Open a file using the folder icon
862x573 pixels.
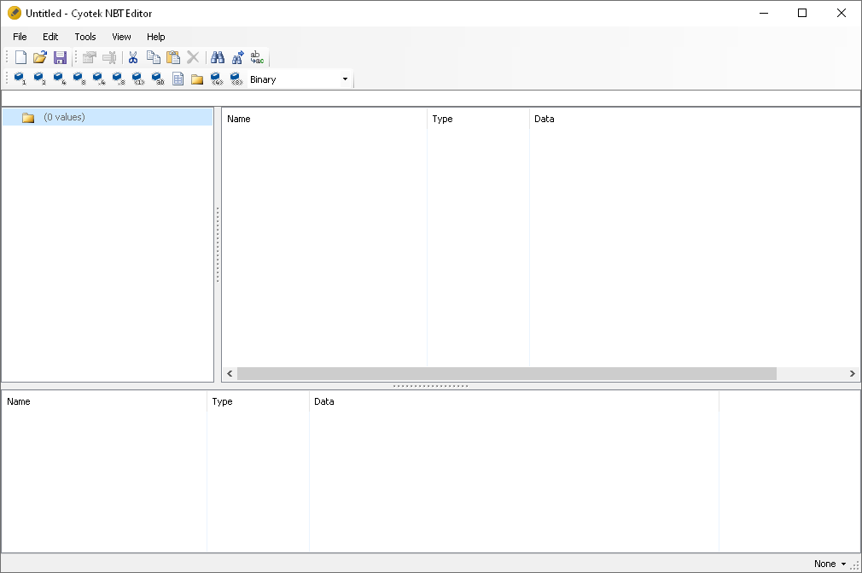pyautogui.click(x=40, y=57)
